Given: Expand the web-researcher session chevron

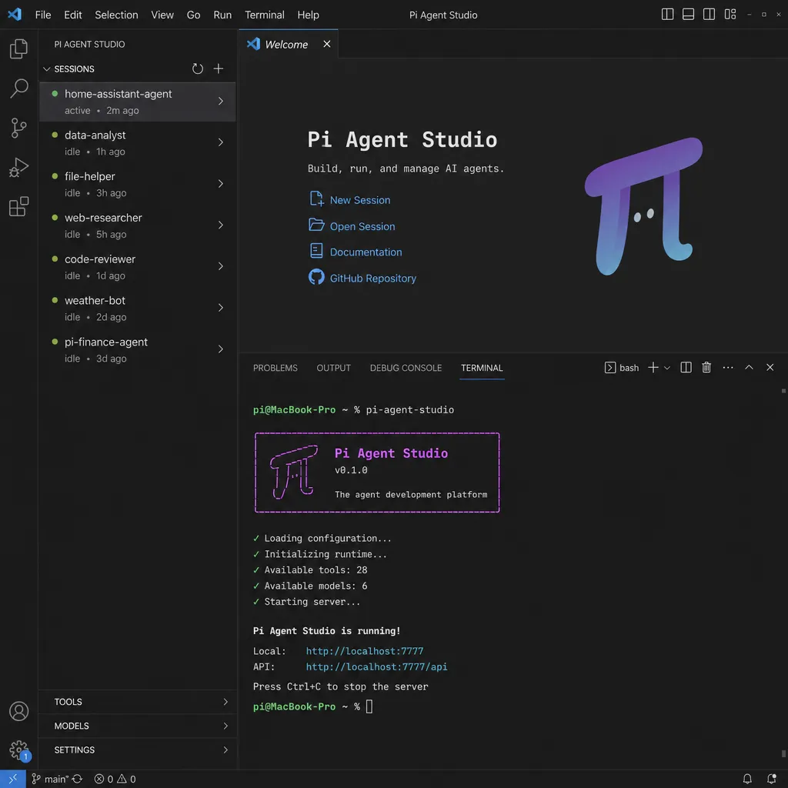Looking at the screenshot, I should tap(221, 225).
